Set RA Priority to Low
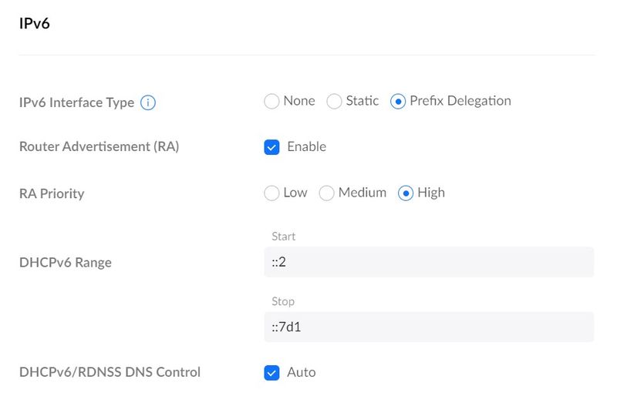This screenshot has height=406, width=617. 271,193
